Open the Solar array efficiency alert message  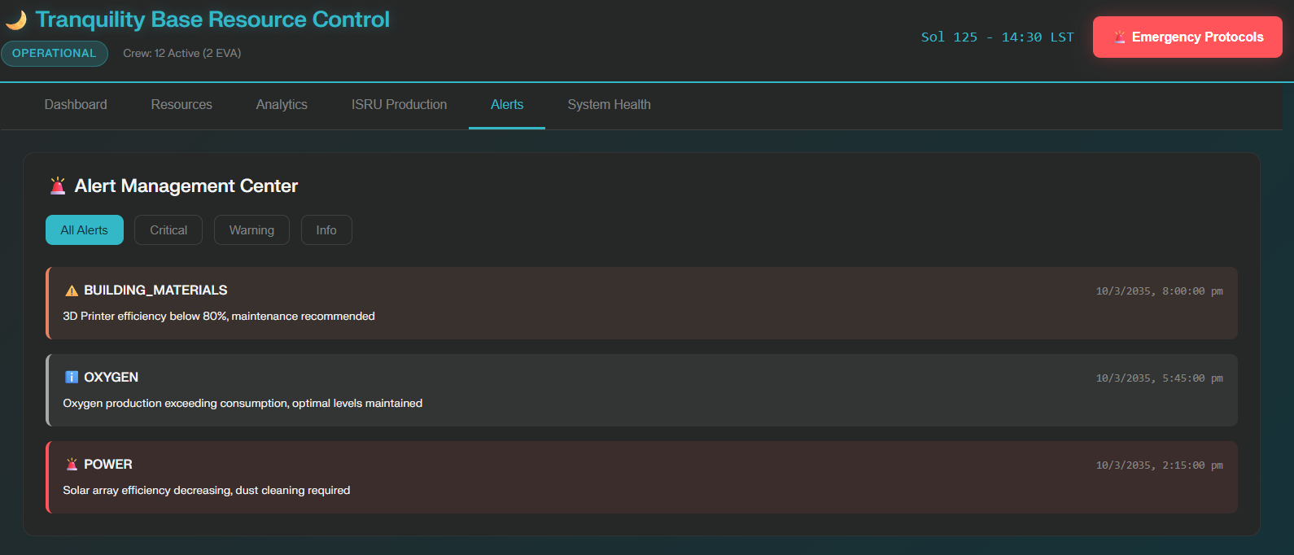pyautogui.click(x=207, y=491)
